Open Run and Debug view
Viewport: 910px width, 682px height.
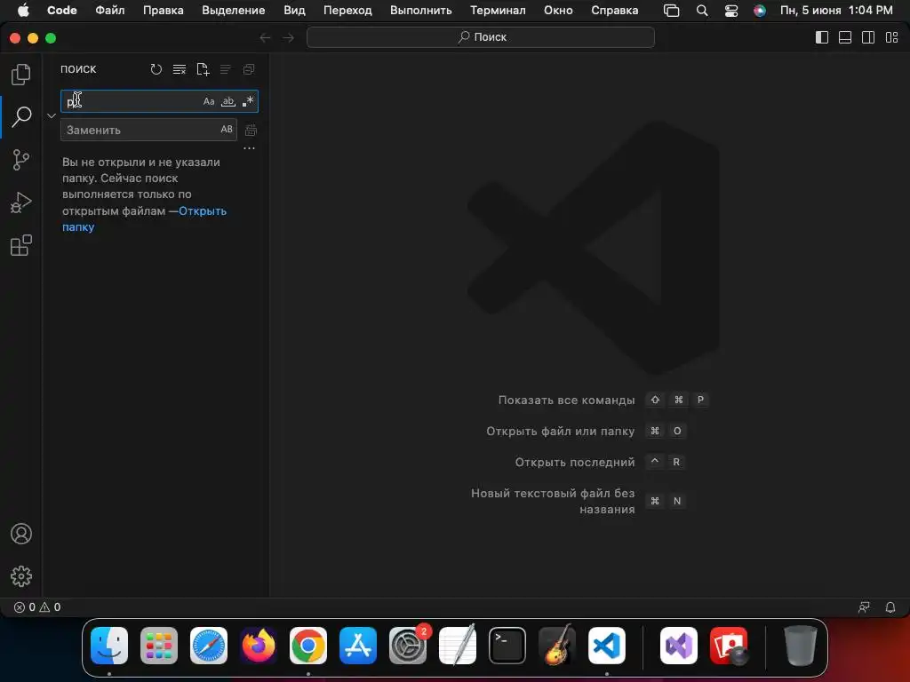[21, 202]
